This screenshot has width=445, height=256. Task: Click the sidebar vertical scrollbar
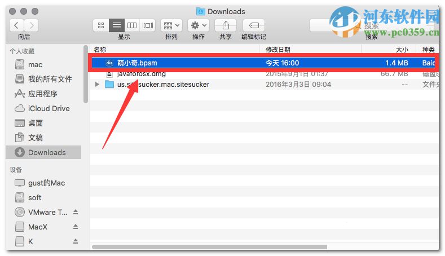tap(86, 74)
